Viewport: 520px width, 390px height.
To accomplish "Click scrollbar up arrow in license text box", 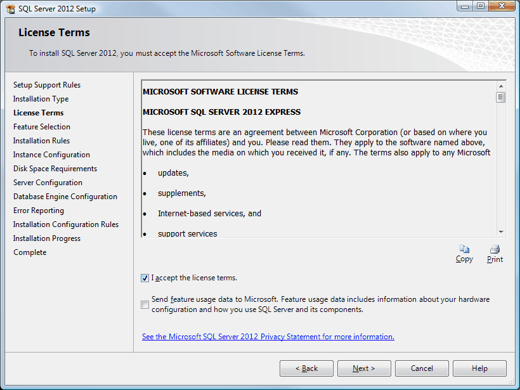I will click(501, 86).
